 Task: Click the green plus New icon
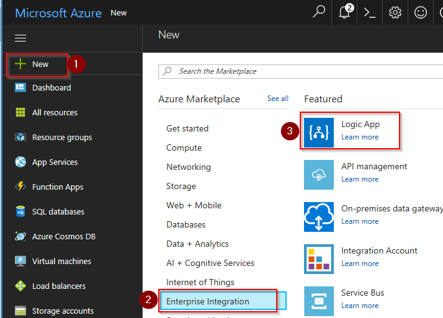click(x=20, y=64)
